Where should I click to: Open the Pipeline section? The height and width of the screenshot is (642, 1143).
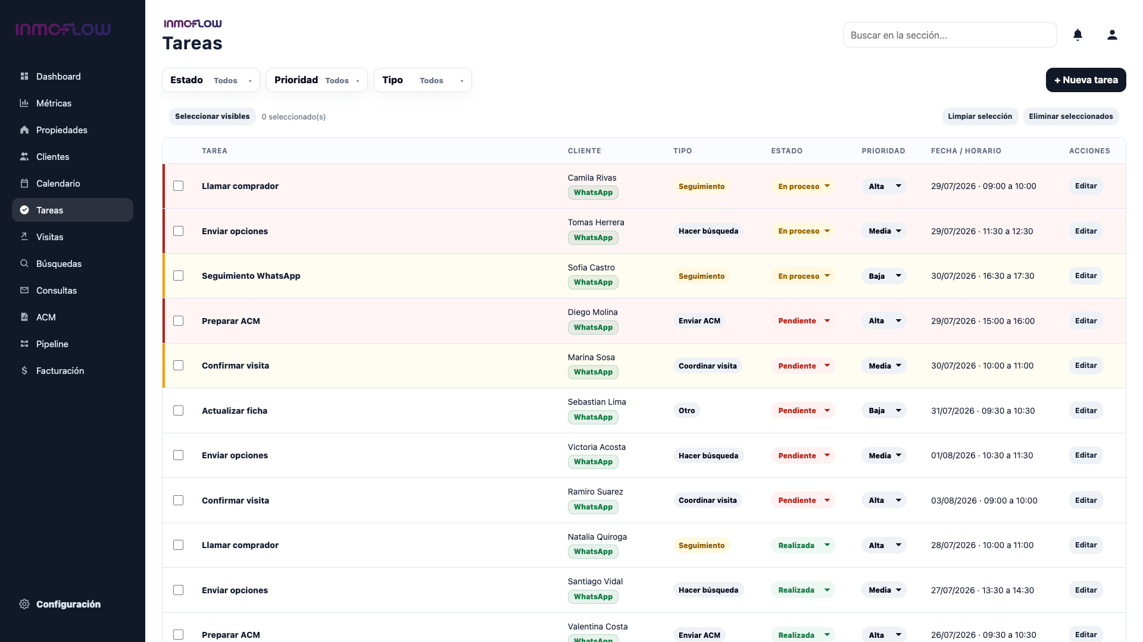(x=73, y=344)
